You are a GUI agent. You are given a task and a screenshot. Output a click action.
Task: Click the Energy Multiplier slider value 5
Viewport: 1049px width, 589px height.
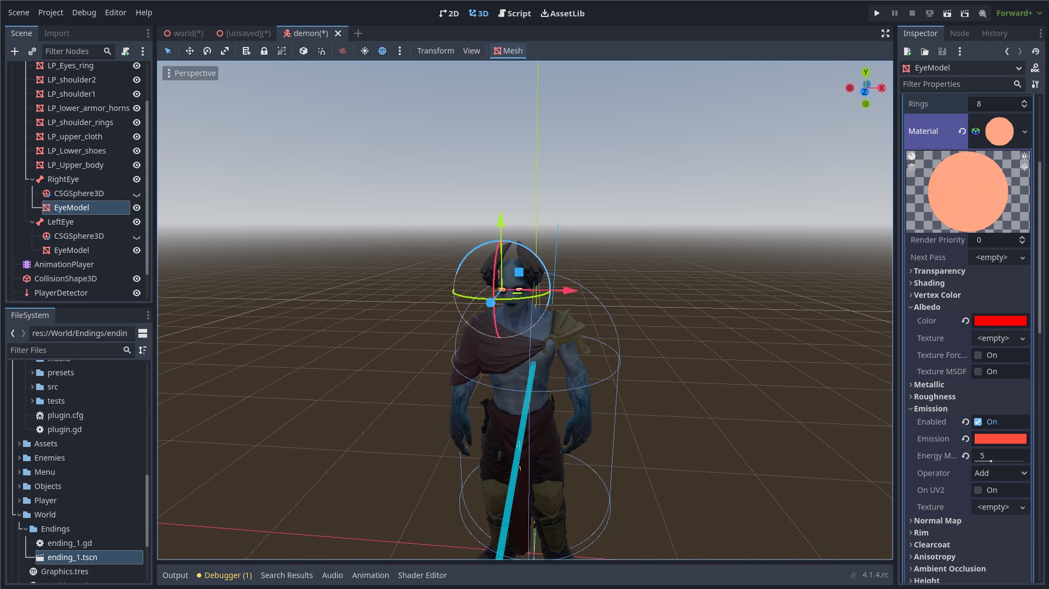click(1000, 456)
